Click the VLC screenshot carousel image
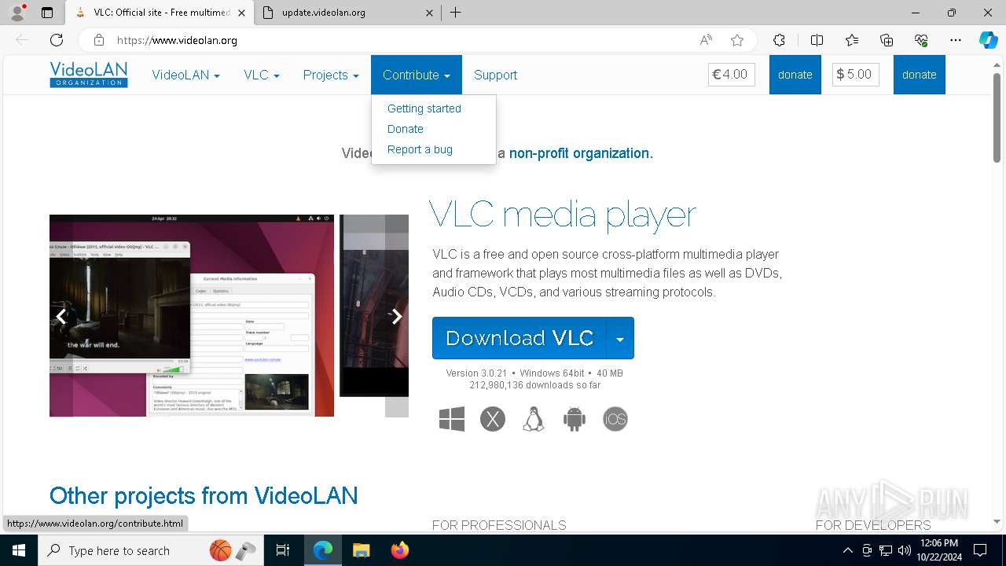This screenshot has height=566, width=1006. click(192, 316)
